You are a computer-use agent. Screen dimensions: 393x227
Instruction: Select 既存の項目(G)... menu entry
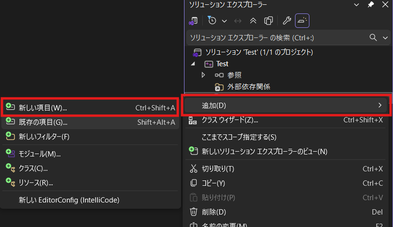point(43,122)
